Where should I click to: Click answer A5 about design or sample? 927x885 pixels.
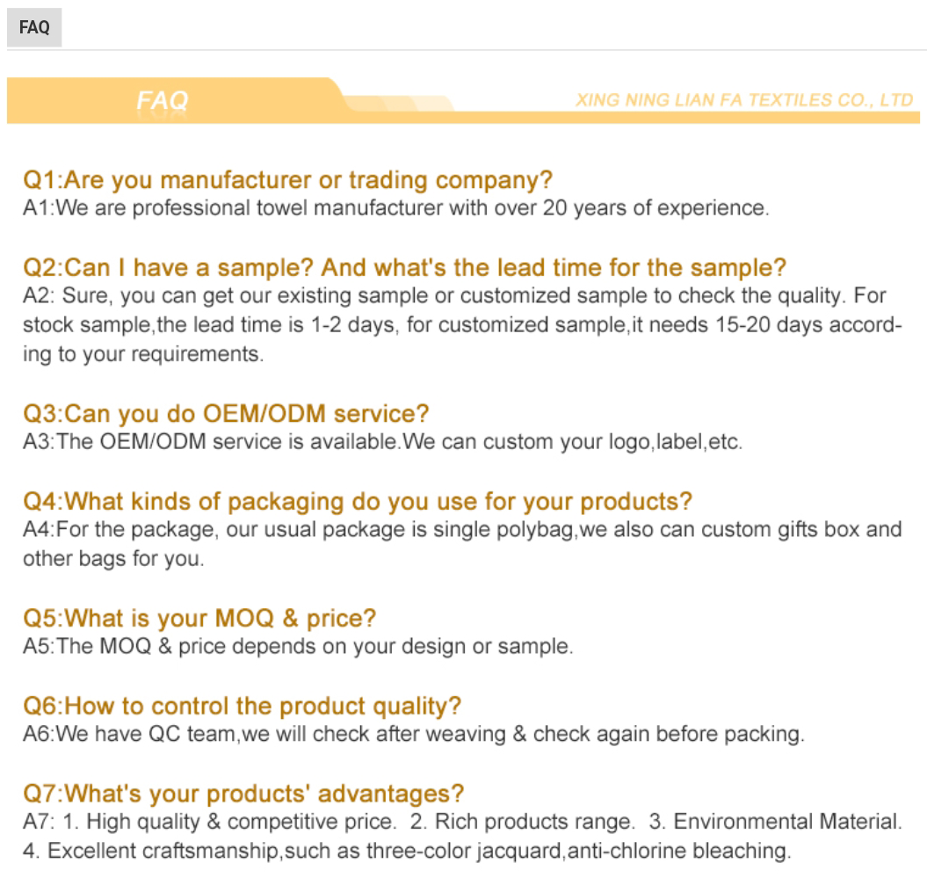298,647
